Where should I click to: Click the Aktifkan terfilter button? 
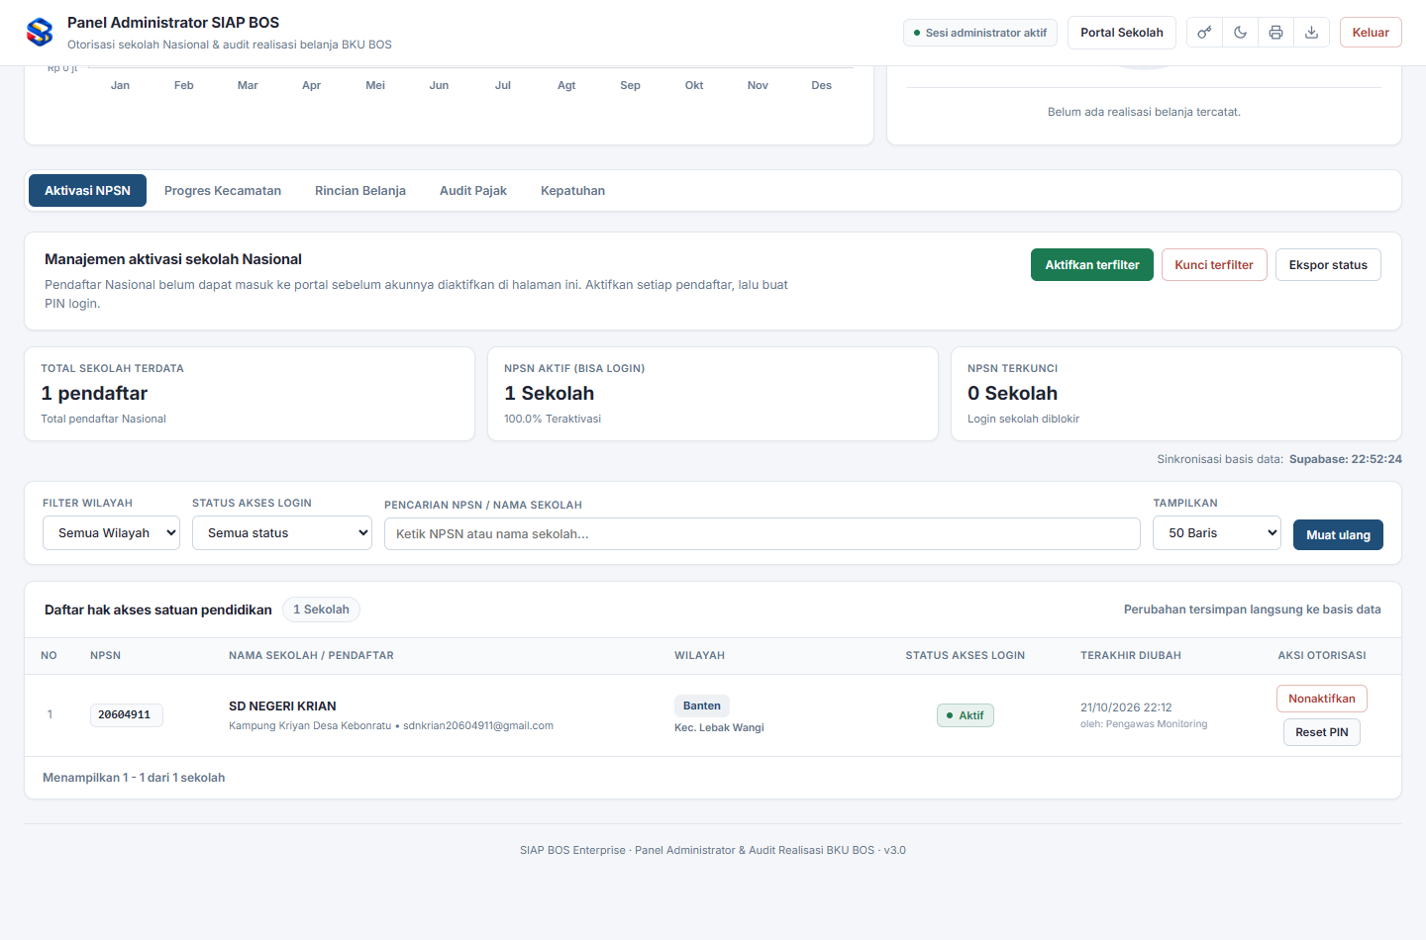[1092, 265]
